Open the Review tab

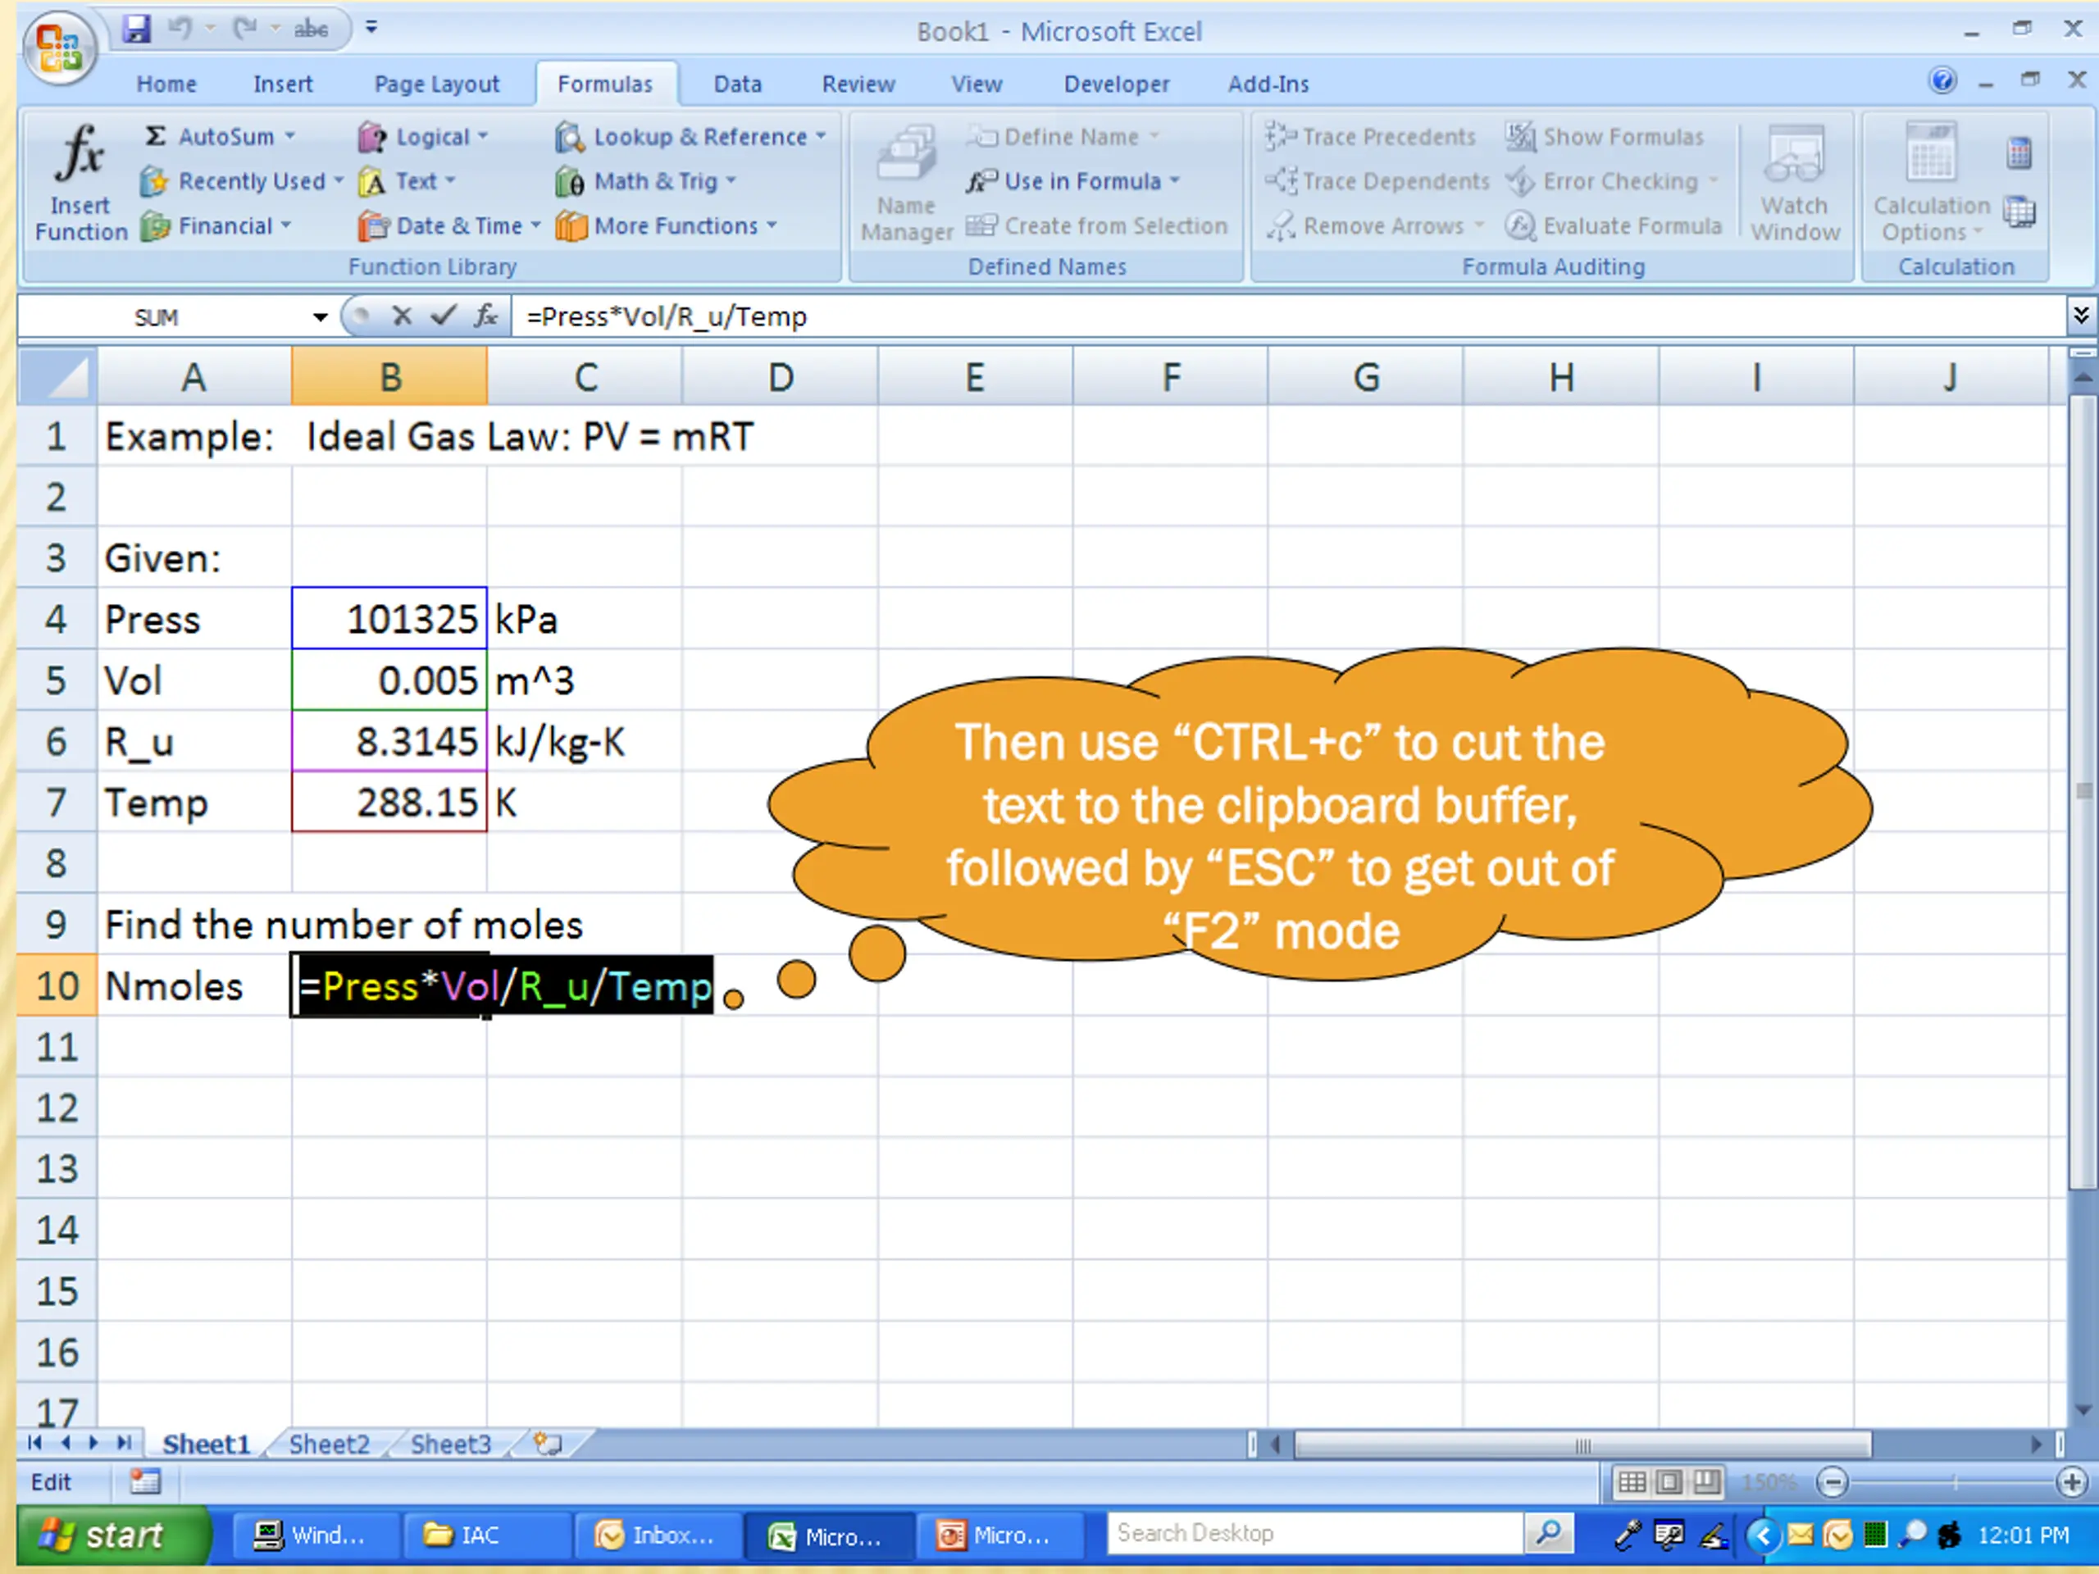858,84
